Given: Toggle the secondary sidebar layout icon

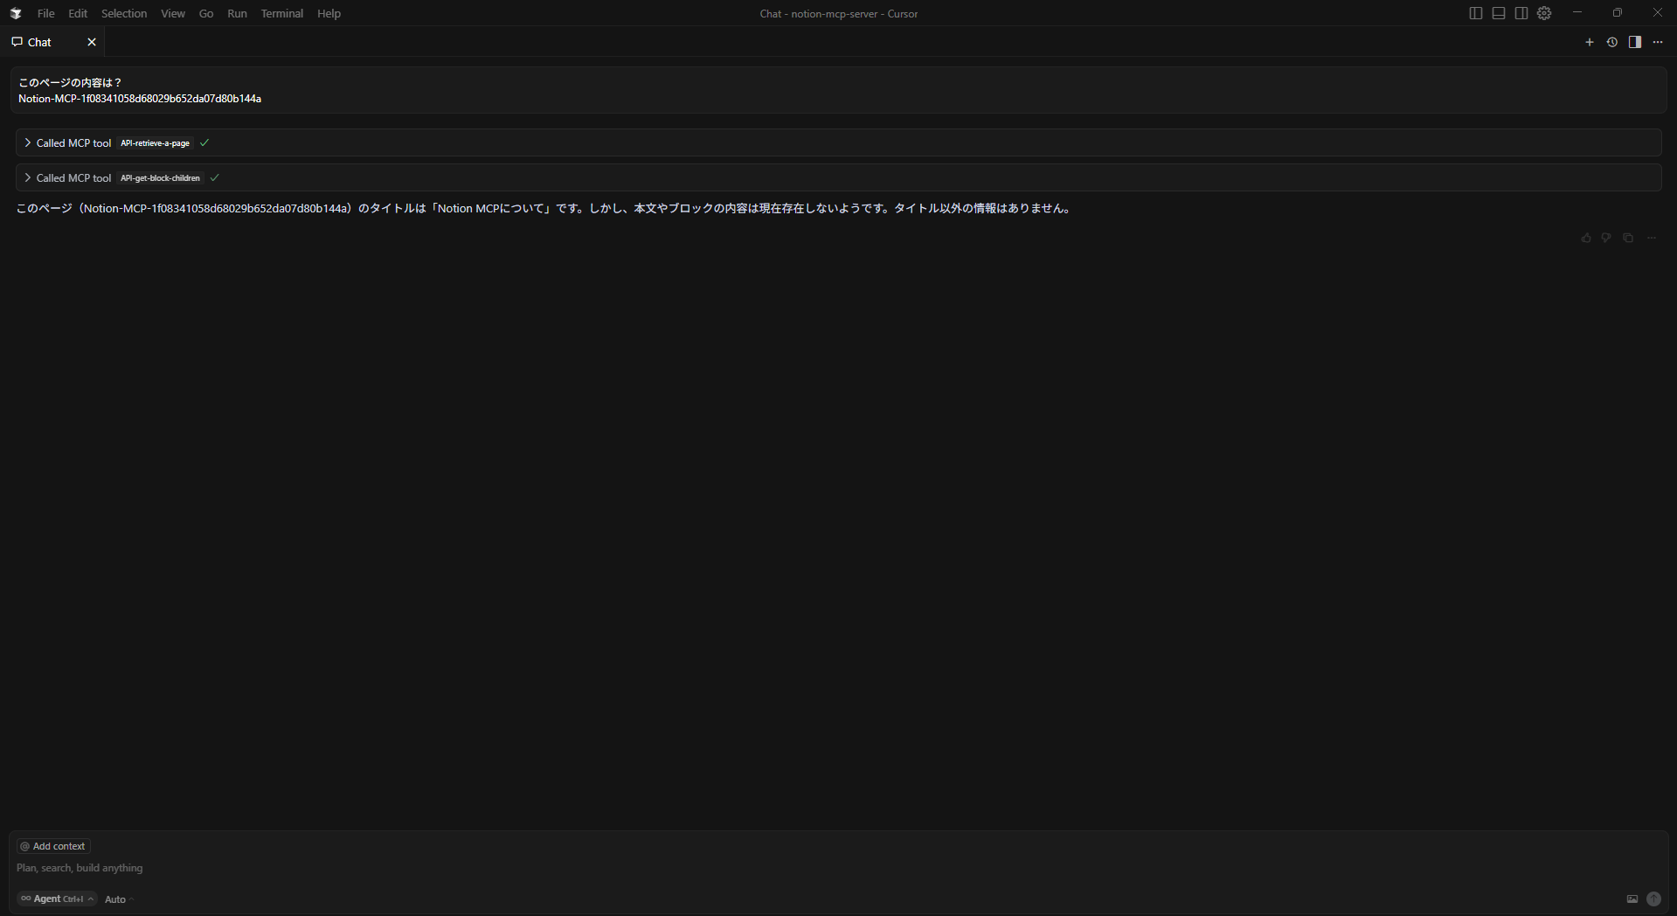Looking at the screenshot, I should (x=1521, y=13).
